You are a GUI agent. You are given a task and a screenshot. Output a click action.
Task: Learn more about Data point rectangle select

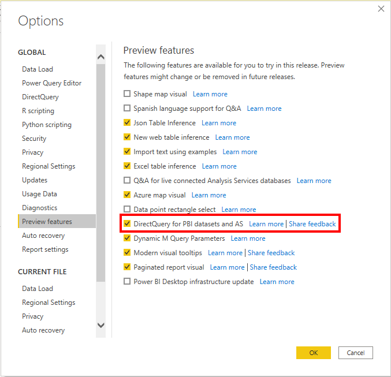(x=239, y=210)
